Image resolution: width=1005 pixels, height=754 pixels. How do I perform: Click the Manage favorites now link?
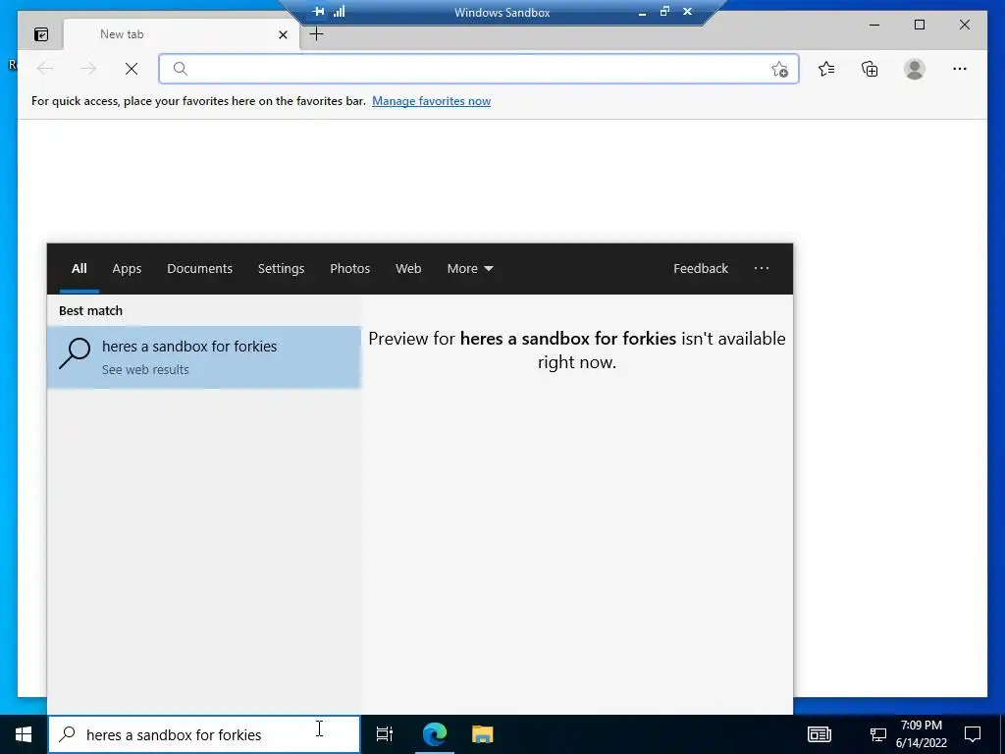(432, 101)
